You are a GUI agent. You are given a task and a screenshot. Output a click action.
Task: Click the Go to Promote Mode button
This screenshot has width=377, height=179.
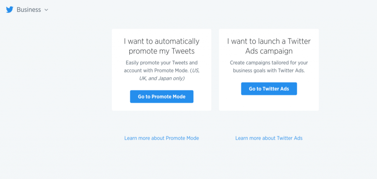click(x=162, y=96)
